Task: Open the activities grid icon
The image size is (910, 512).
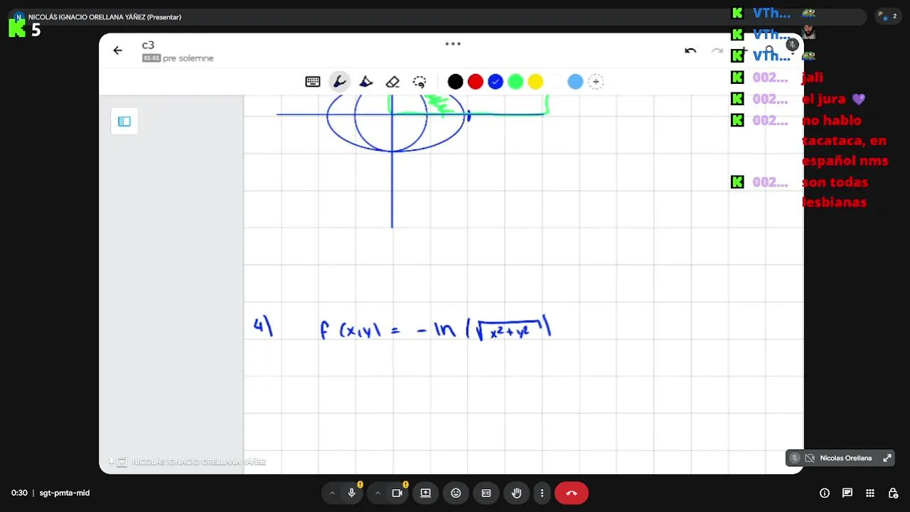Action: pyautogui.click(x=870, y=493)
